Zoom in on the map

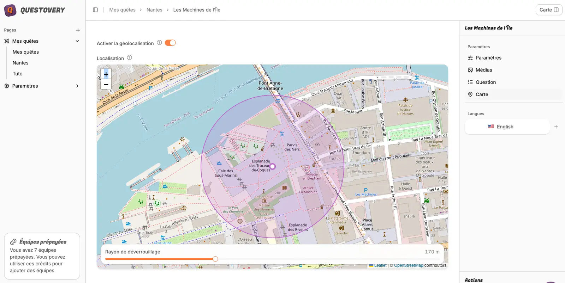[106, 74]
